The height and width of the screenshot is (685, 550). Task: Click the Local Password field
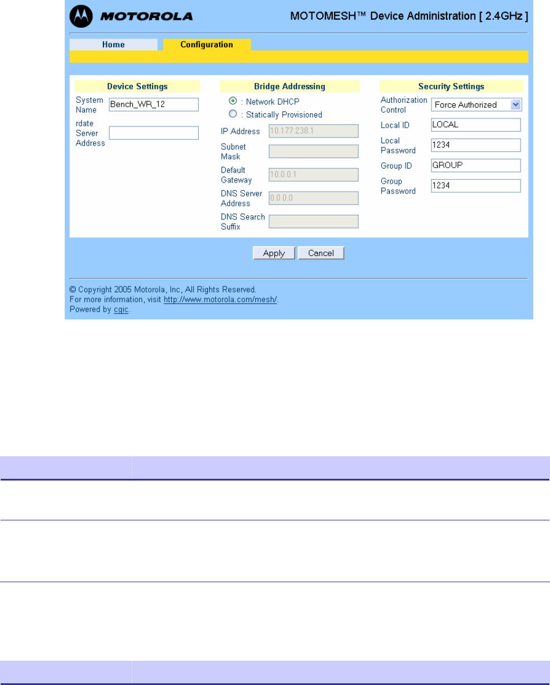coord(476,145)
